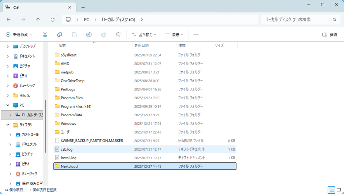Expand the ライブラリ tree node

[8, 125]
